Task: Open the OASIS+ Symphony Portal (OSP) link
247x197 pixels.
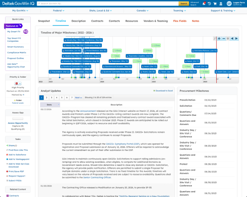Action: coord(123,144)
